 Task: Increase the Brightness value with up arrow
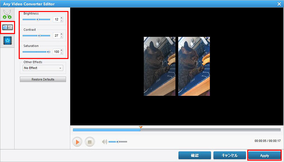[x=61, y=18]
